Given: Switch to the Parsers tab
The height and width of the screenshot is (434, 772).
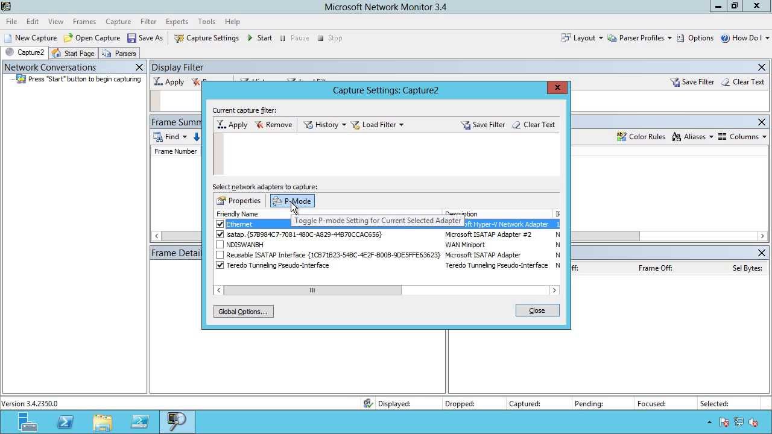Looking at the screenshot, I should (119, 53).
